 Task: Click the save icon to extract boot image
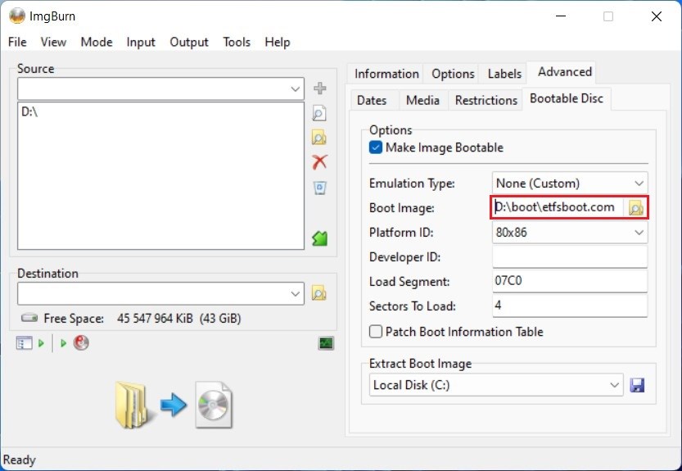tap(638, 385)
